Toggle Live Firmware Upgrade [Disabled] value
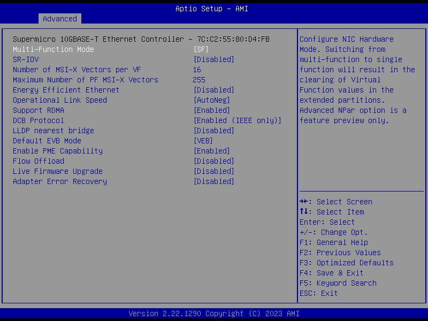This screenshot has width=428, height=321. pos(213,171)
